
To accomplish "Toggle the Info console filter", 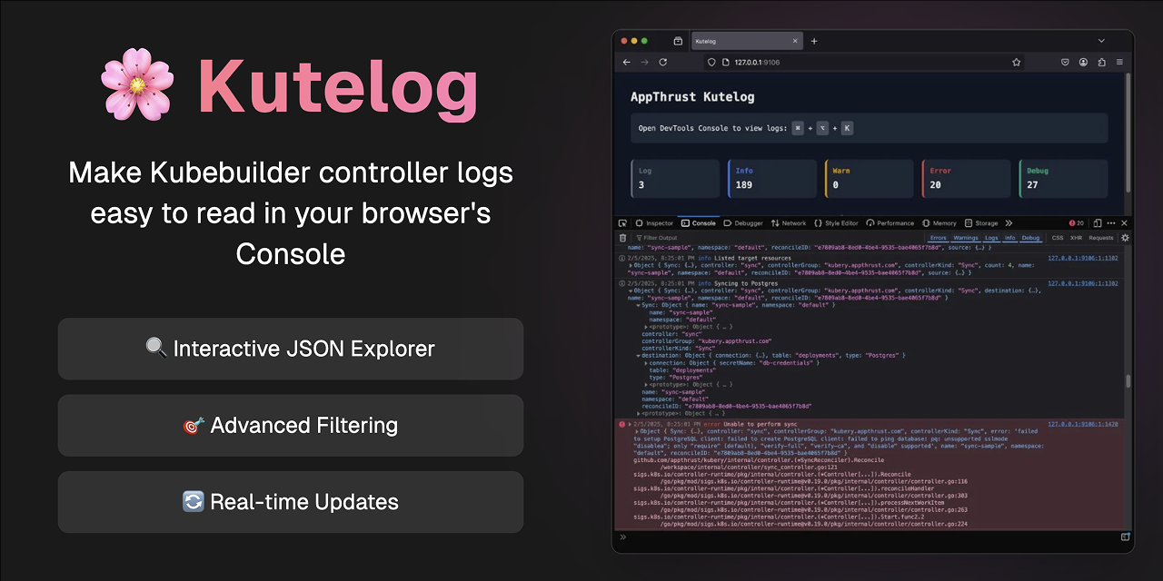I will [1010, 238].
